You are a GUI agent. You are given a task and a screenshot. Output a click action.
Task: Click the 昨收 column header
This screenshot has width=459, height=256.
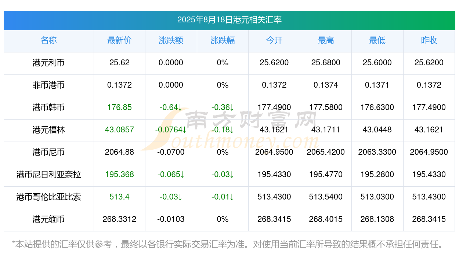[429, 40]
